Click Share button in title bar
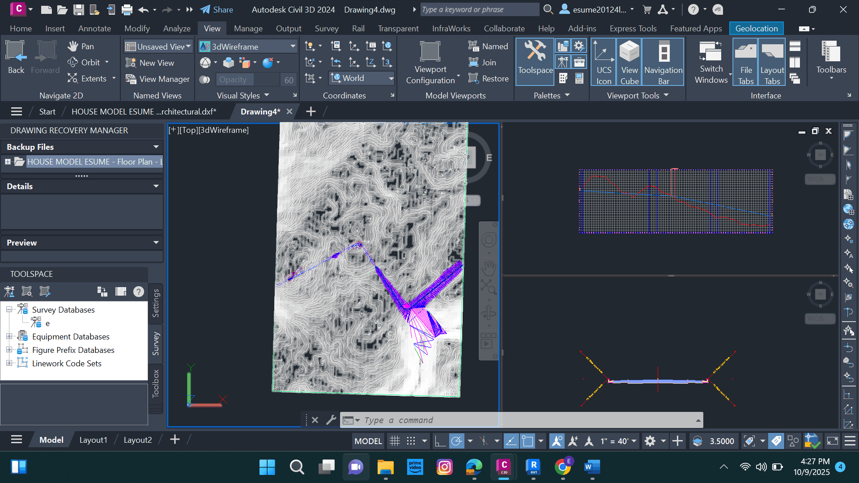The image size is (859, 483). click(217, 9)
